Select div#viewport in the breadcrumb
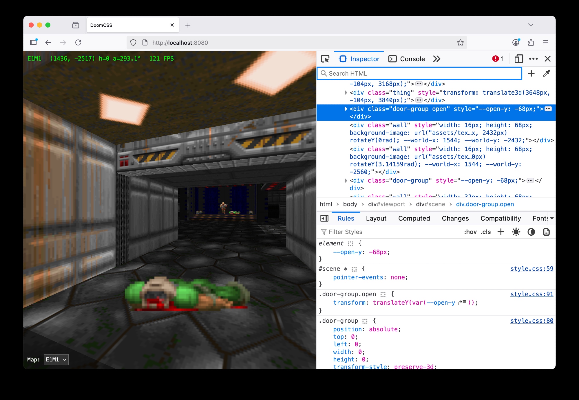 (386, 204)
